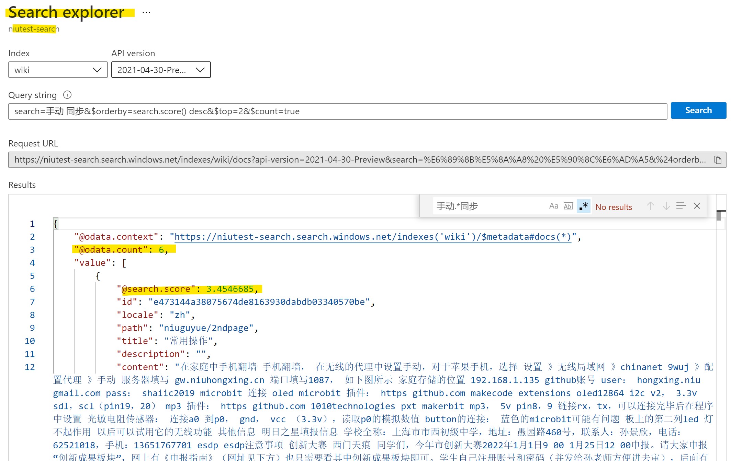Image resolution: width=742 pixels, height=461 pixels.
Task: Toggle regular expression mode in find widget
Action: (x=584, y=206)
